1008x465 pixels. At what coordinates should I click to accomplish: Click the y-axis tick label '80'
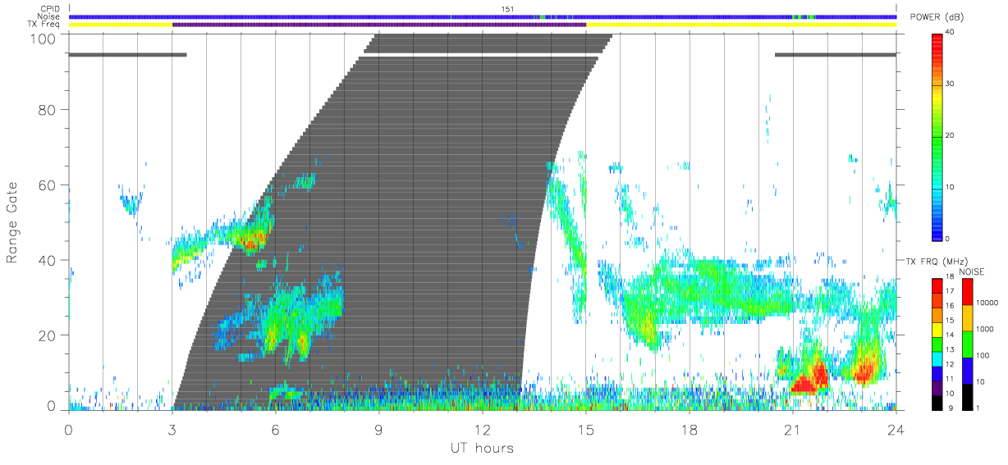pyautogui.click(x=48, y=110)
